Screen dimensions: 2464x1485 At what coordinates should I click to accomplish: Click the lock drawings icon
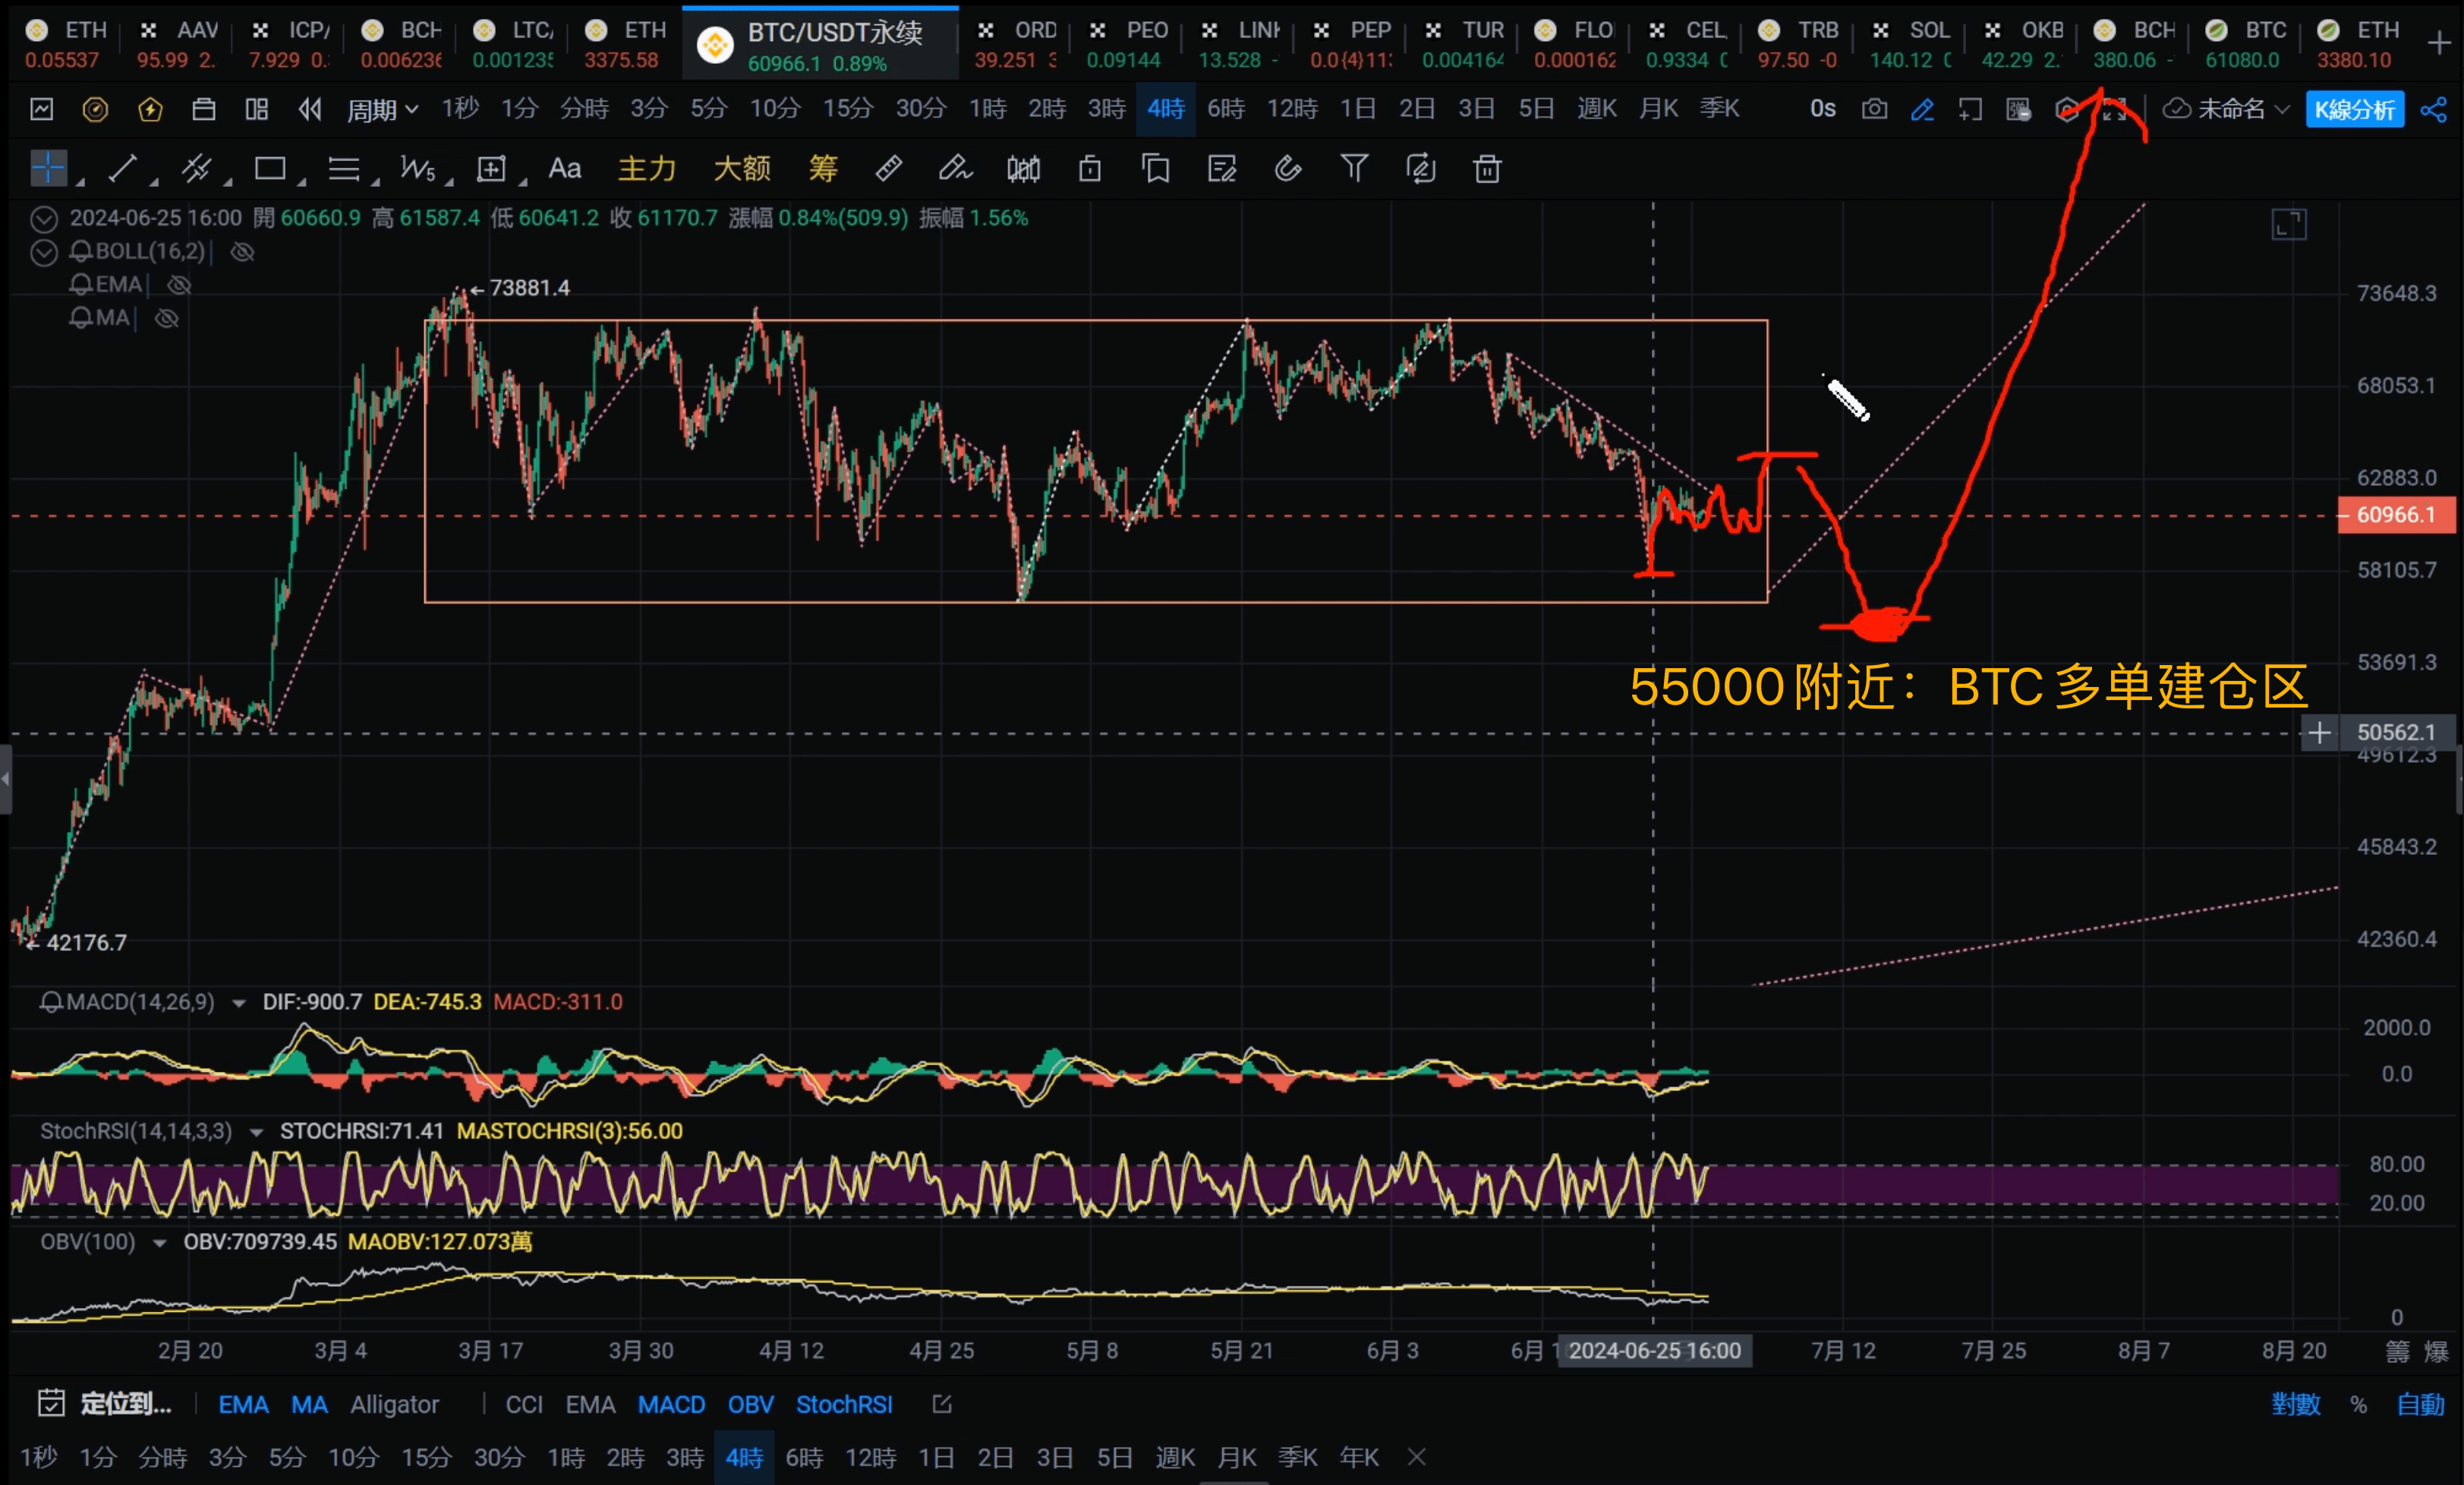[x=1090, y=168]
